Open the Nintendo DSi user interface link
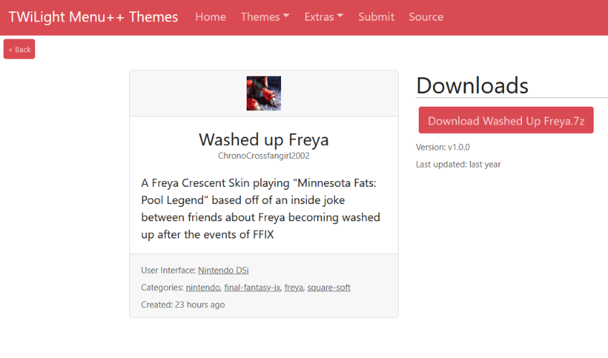The width and height of the screenshot is (608, 358). tap(224, 270)
